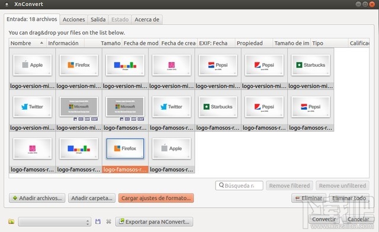Go to the Acerca de tab
The width and height of the screenshot is (379, 232).
147,19
